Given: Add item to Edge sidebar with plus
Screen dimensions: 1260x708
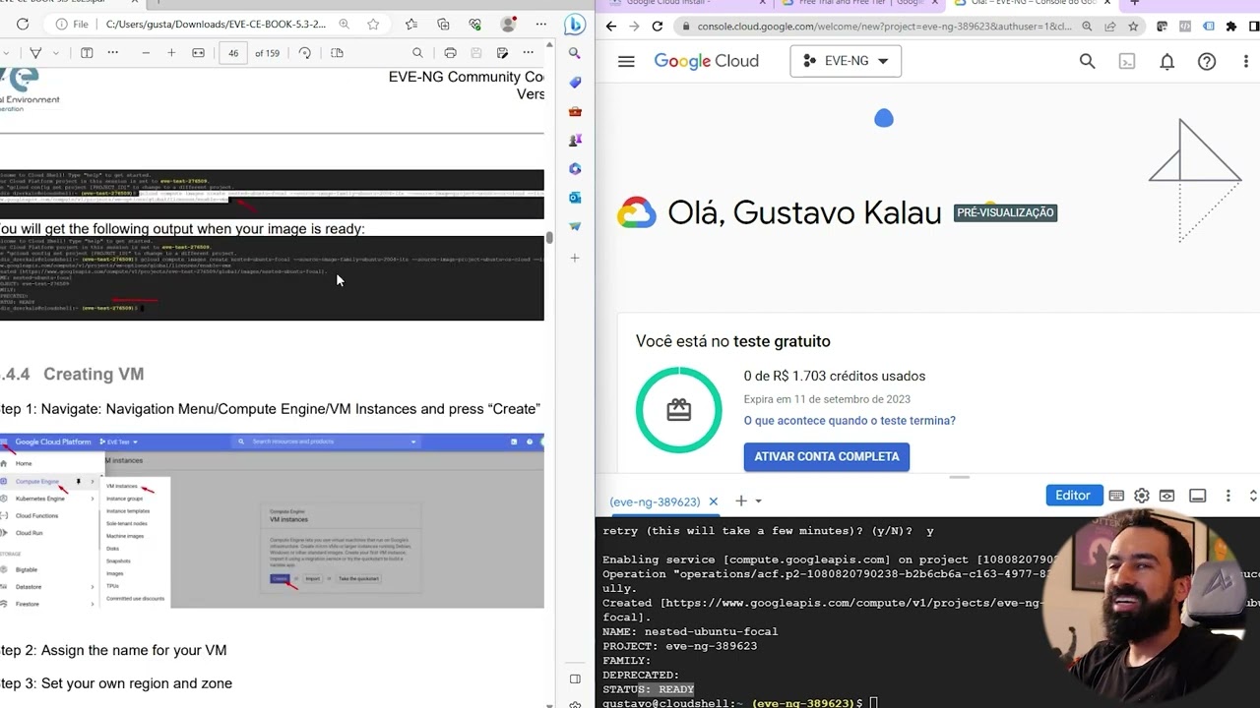Looking at the screenshot, I should click(x=575, y=258).
